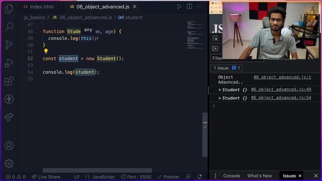Open the What's New drawer tab
The image size is (322, 181).
tap(260, 176)
